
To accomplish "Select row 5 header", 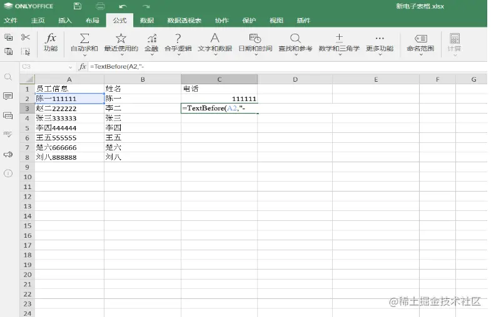I will pyautogui.click(x=28, y=128).
